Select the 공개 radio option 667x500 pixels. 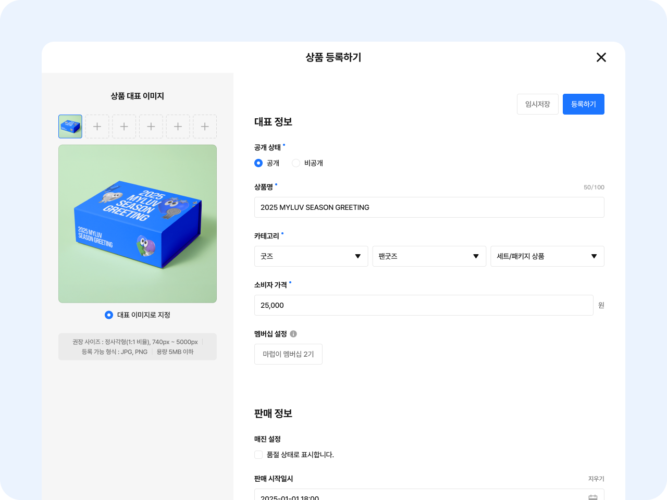pyautogui.click(x=258, y=163)
